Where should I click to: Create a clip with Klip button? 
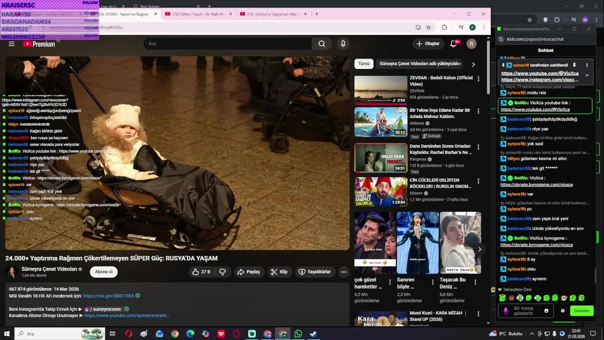(x=280, y=272)
